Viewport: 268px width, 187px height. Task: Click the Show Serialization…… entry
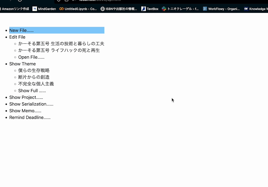(x=31, y=104)
